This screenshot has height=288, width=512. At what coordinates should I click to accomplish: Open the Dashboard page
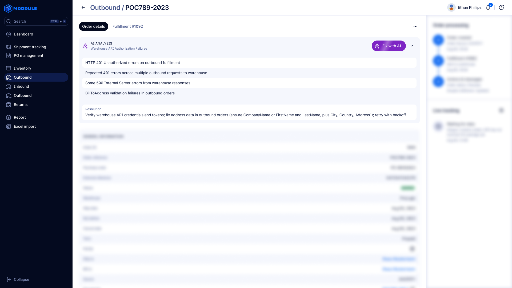pos(23,34)
